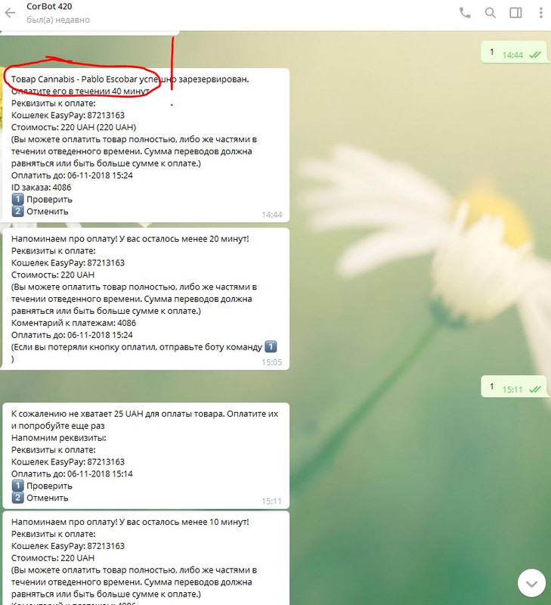Click 'Стоимость: 220 UAH (220 UAH)' line
Image resolution: width=551 pixels, height=605 pixels.
pos(73,127)
